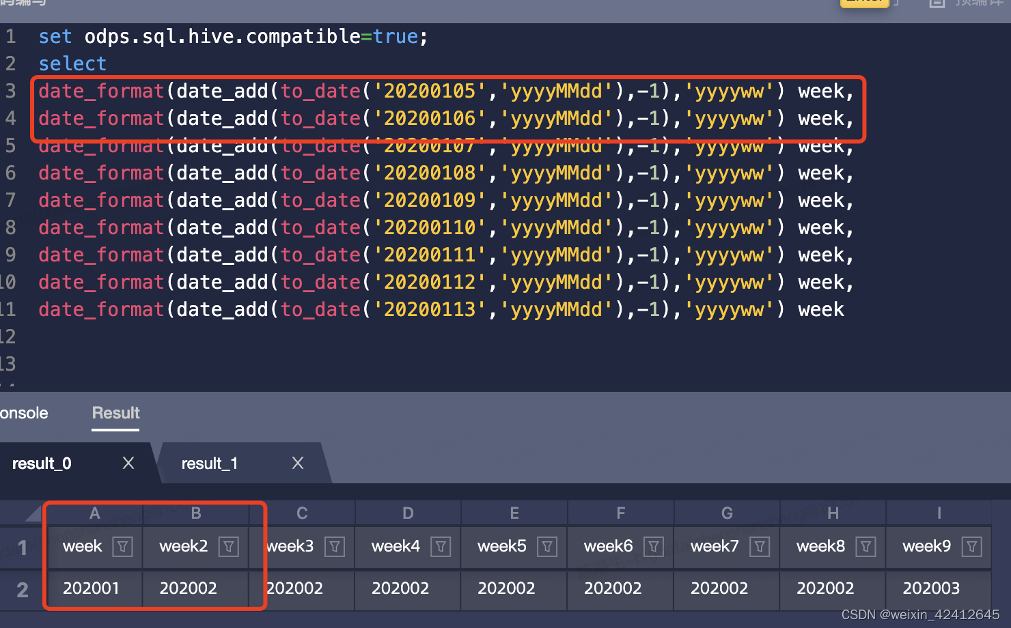The image size is (1011, 628).
Task: Open filter for week2 column
Action: click(229, 547)
